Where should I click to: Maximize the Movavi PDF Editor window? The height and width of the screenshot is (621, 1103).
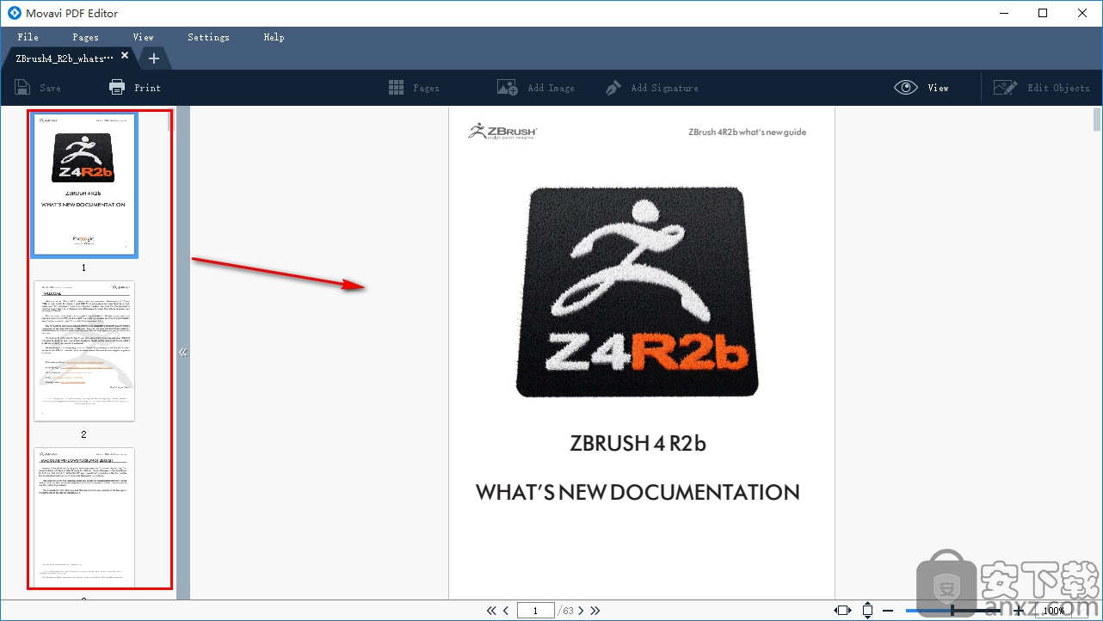click(x=1043, y=13)
